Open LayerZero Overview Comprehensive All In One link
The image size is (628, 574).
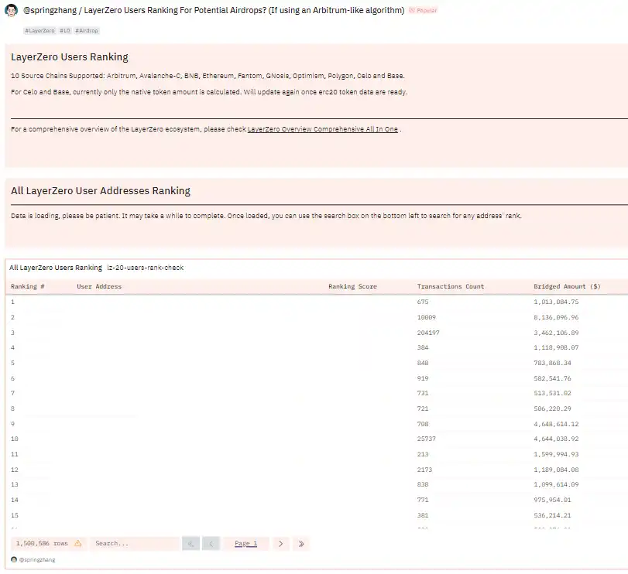[x=323, y=129]
